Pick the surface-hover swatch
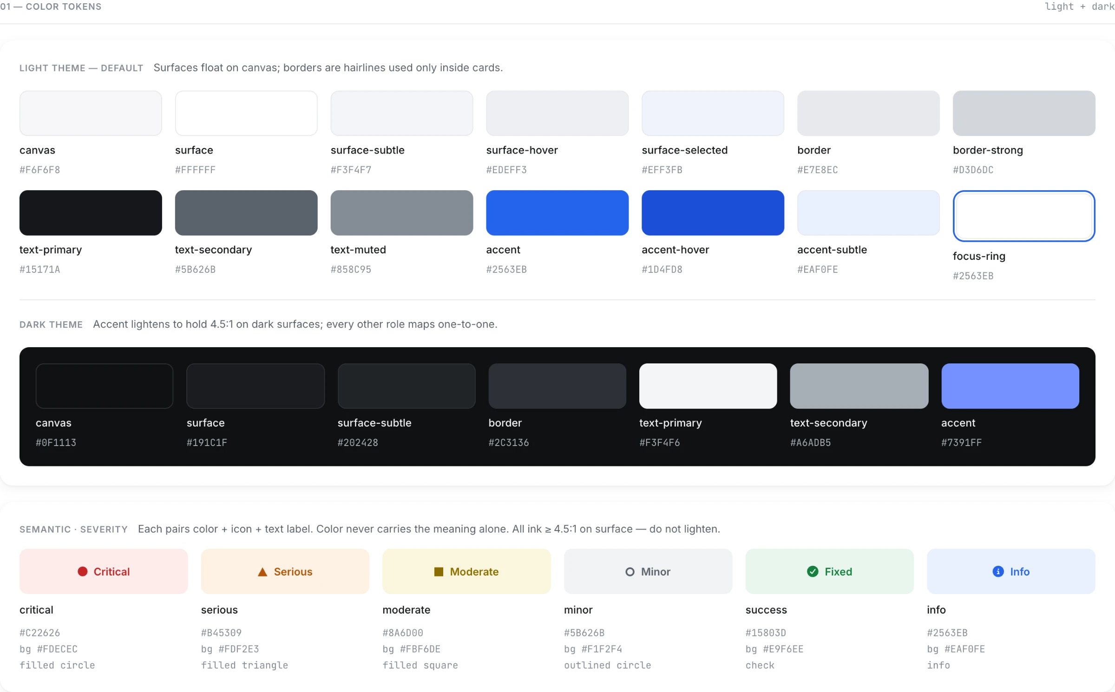 557,113
